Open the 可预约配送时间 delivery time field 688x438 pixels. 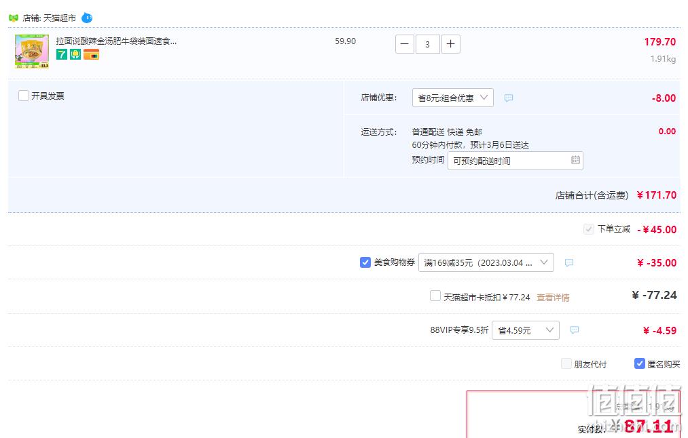point(515,161)
